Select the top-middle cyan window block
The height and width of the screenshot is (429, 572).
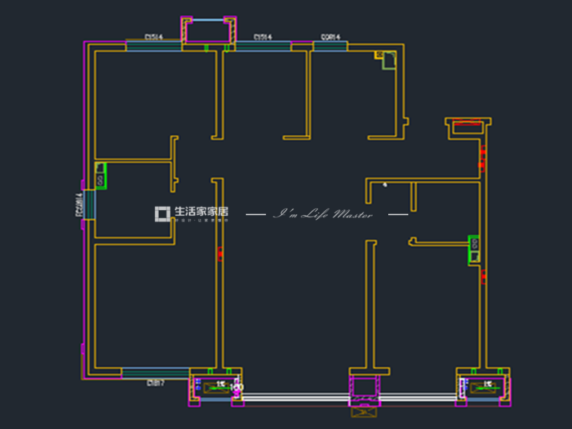coord(262,46)
